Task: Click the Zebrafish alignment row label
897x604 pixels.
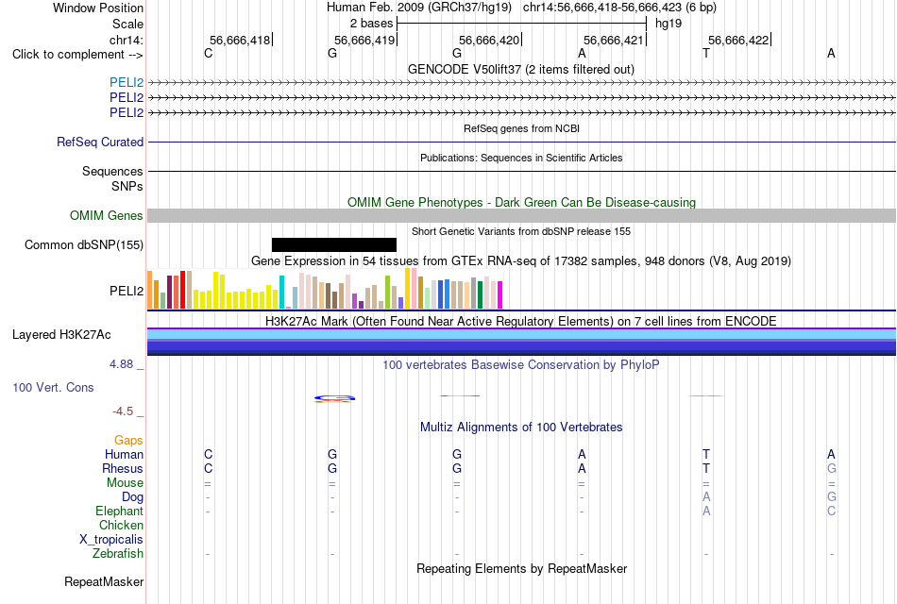Action: tap(118, 554)
